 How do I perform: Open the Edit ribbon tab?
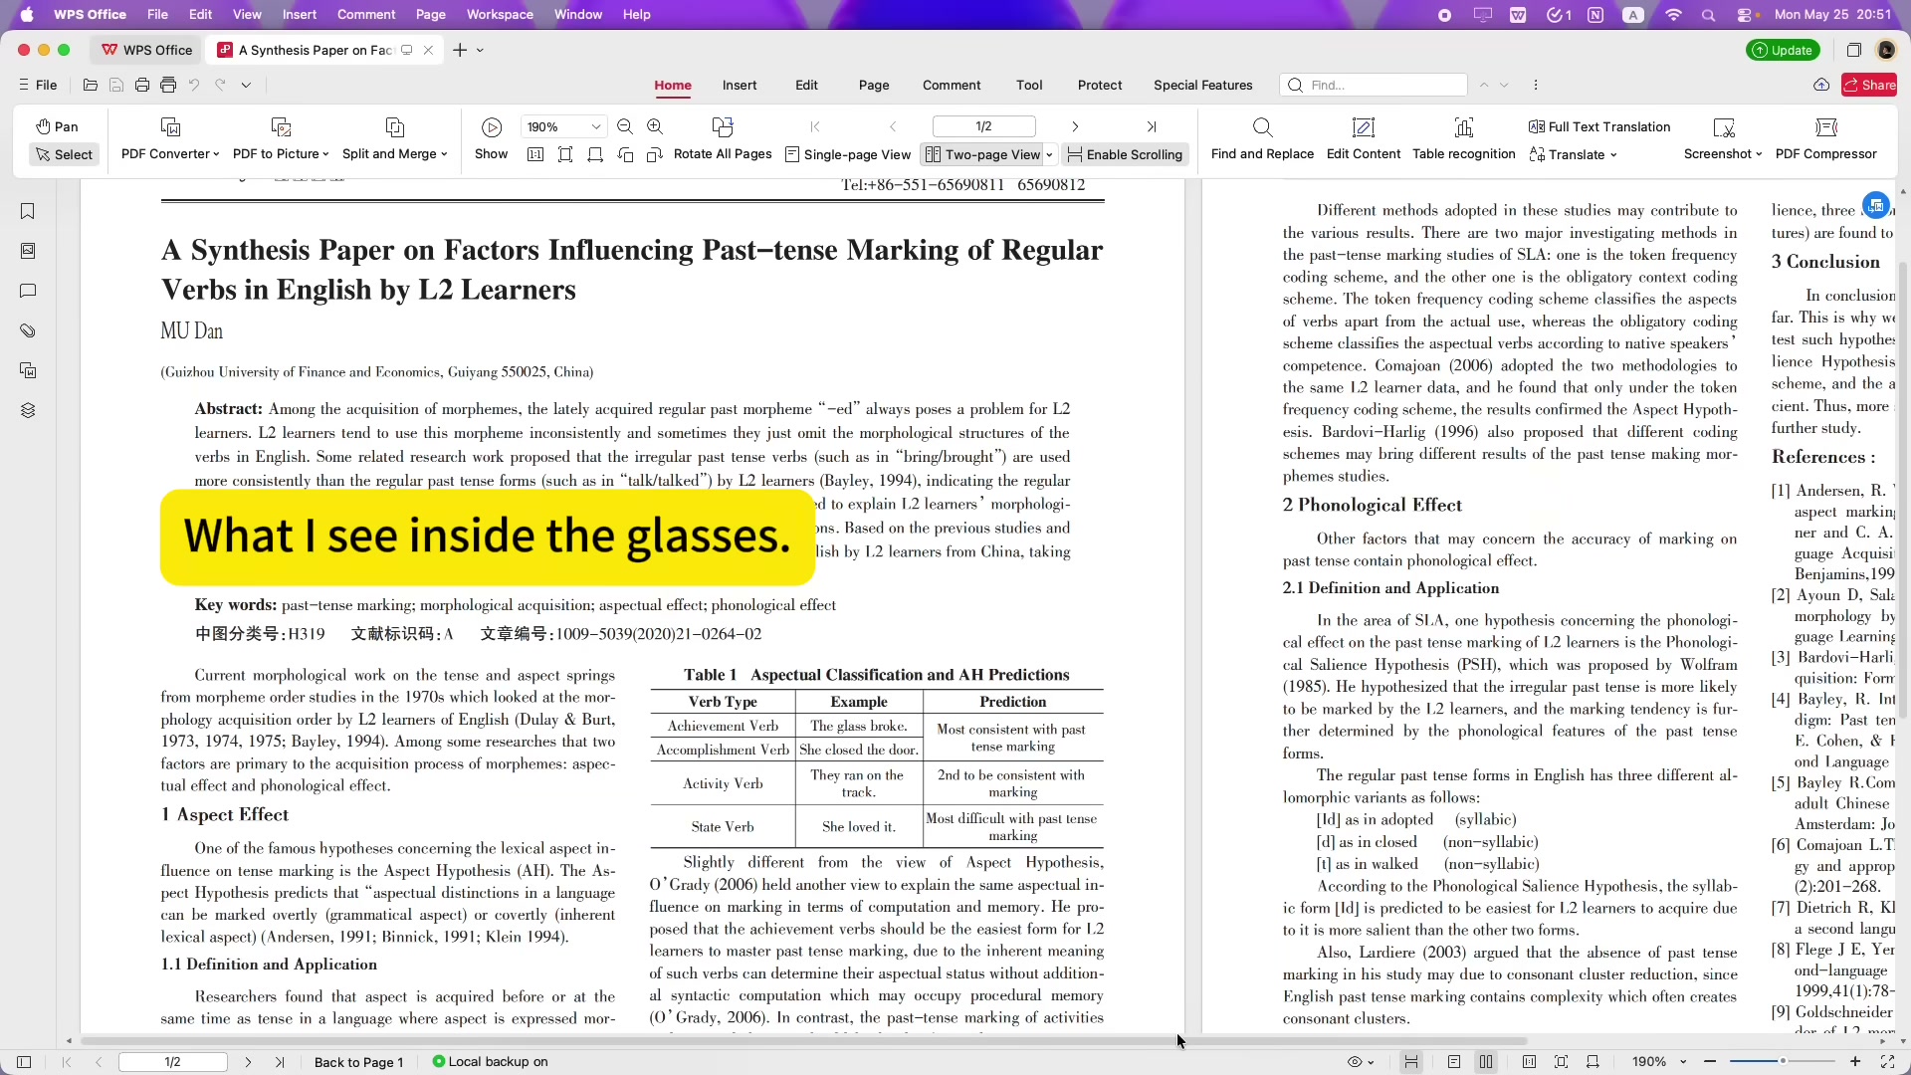tap(807, 86)
